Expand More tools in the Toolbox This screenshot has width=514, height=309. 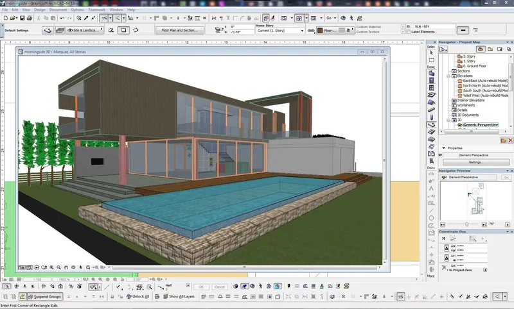point(430,276)
